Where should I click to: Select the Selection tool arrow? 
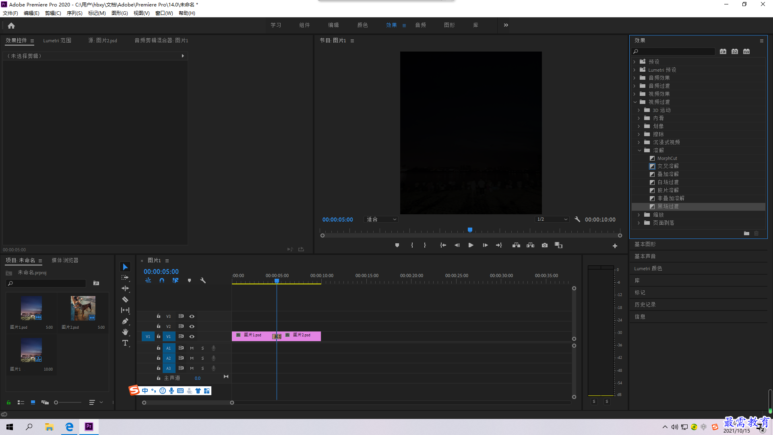[x=125, y=267]
